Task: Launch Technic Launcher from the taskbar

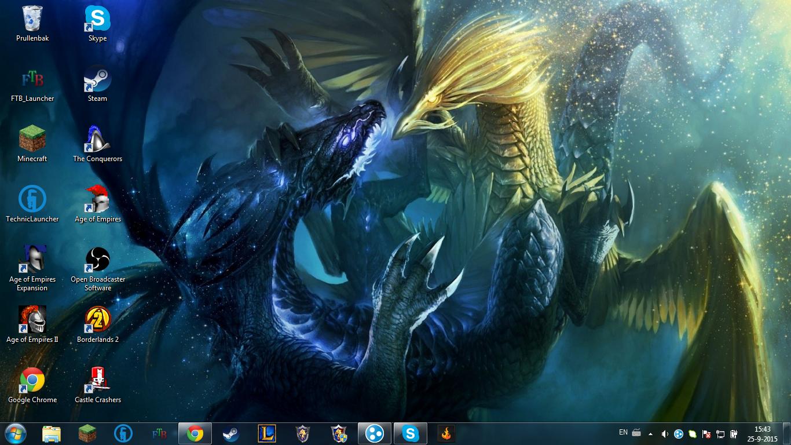Action: point(123,433)
